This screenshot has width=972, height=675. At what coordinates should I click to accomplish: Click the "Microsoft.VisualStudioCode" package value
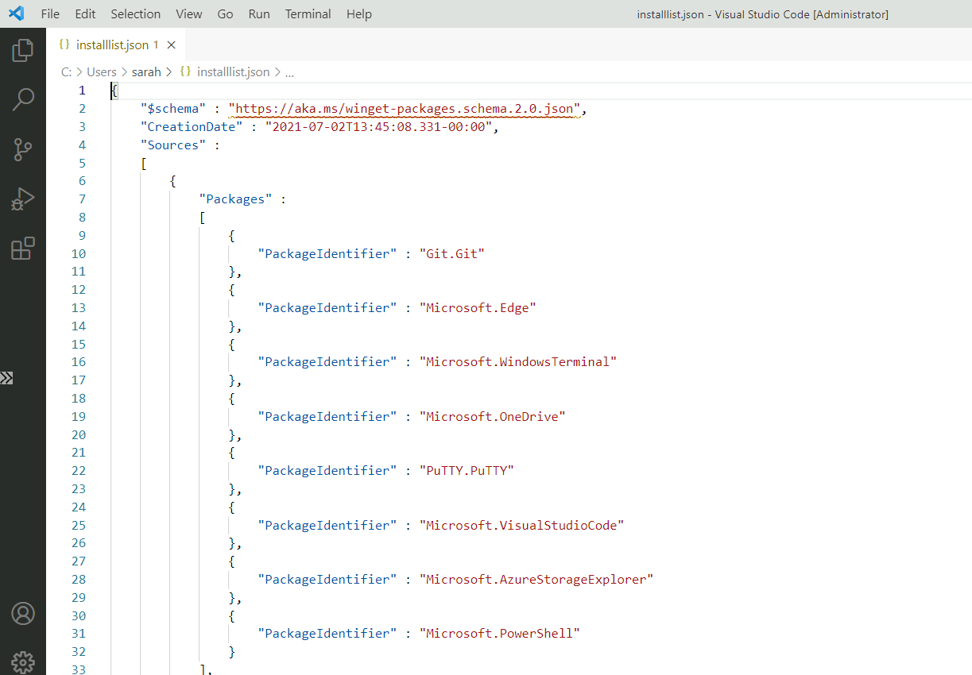pyautogui.click(x=521, y=525)
